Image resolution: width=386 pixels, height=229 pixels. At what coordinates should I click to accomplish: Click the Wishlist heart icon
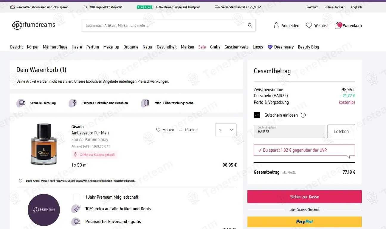tap(309, 26)
